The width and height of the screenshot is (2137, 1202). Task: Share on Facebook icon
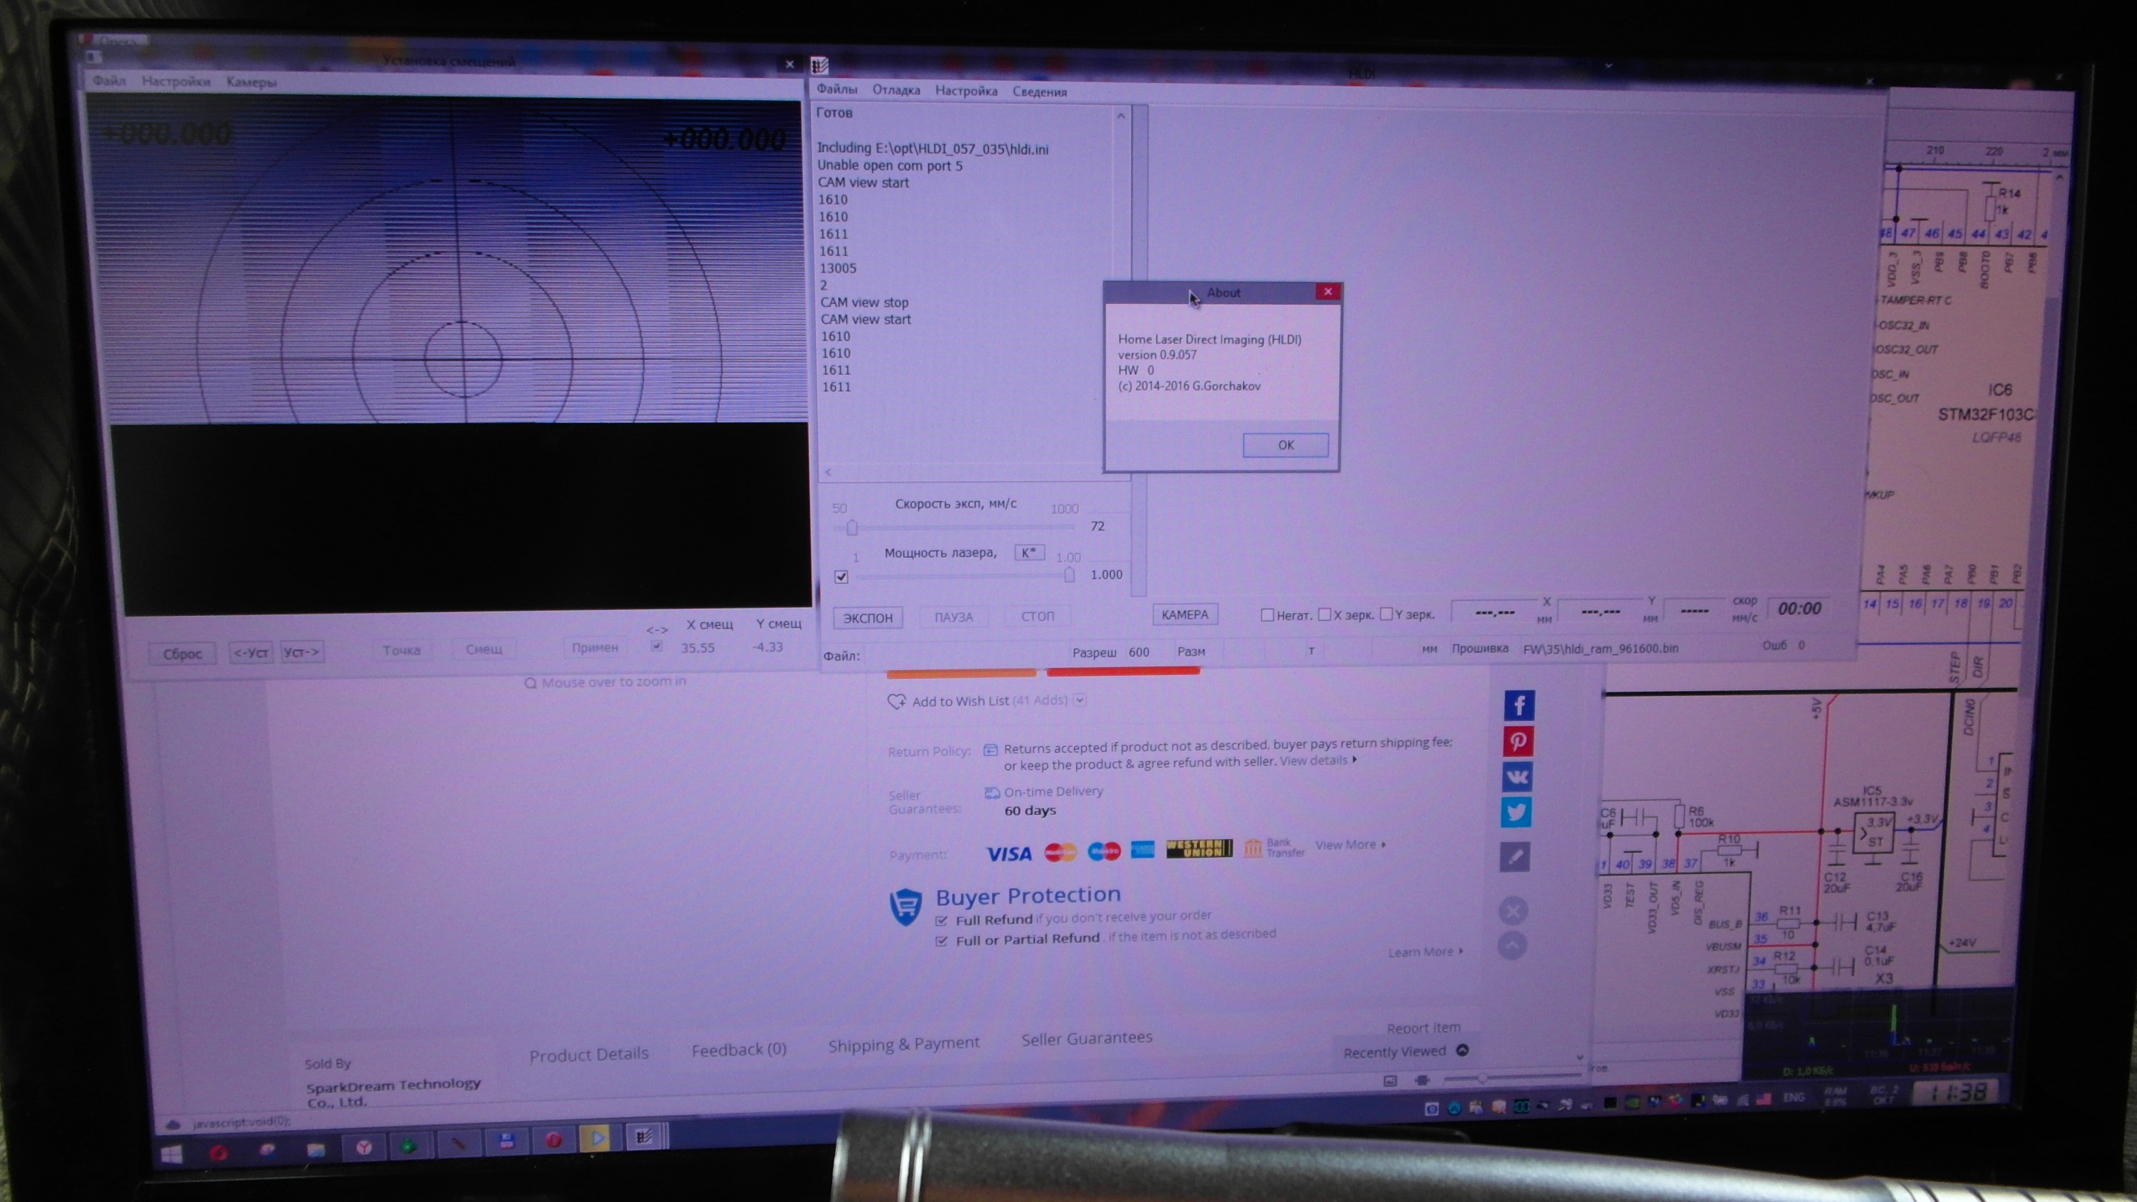1518,705
